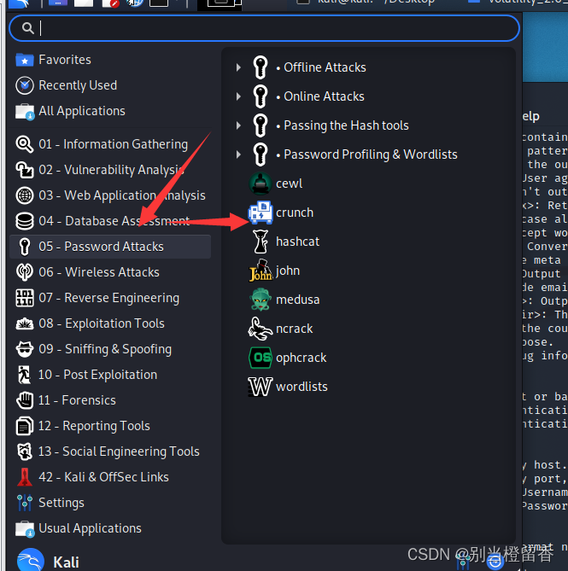Screen dimensions: 568x571
Task: Click the Password Attacks key icon
Action: [x=25, y=247]
